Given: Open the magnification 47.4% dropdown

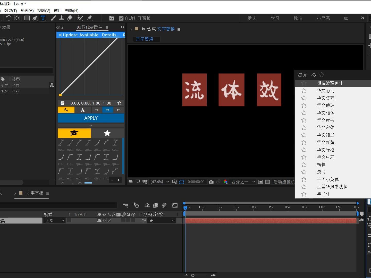Looking at the screenshot, I should click(160, 182).
